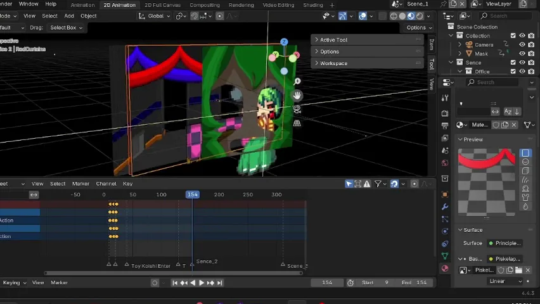Viewport: 540px width, 304px height.
Task: Choose fluid drop preview shape
Action: click(x=525, y=206)
